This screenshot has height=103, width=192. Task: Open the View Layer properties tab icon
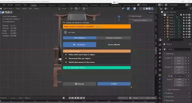pyautogui.click(x=160, y=57)
